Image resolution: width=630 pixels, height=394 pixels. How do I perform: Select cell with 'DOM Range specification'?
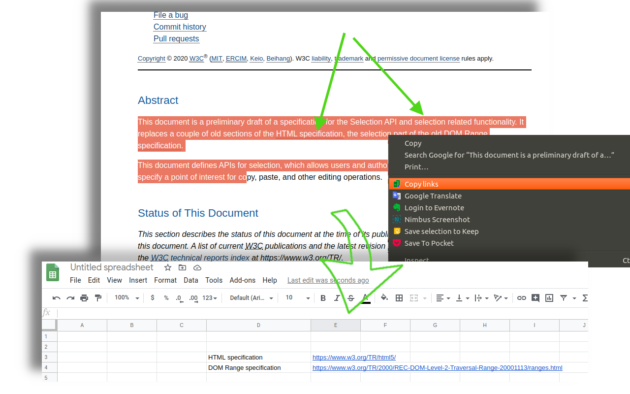(x=258, y=368)
